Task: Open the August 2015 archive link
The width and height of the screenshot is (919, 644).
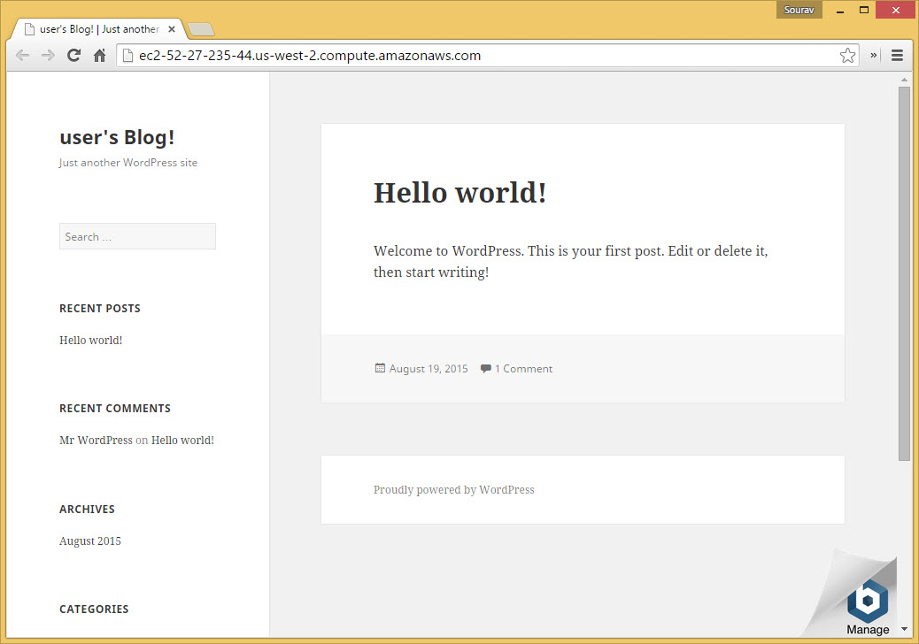Action: [90, 541]
